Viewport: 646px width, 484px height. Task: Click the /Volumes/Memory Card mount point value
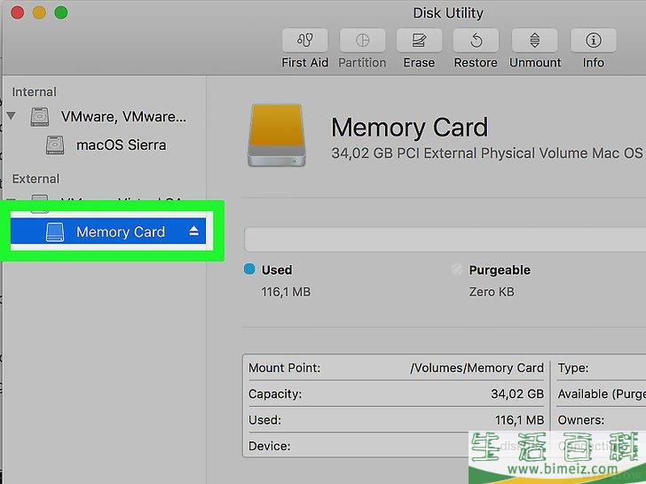click(x=477, y=368)
